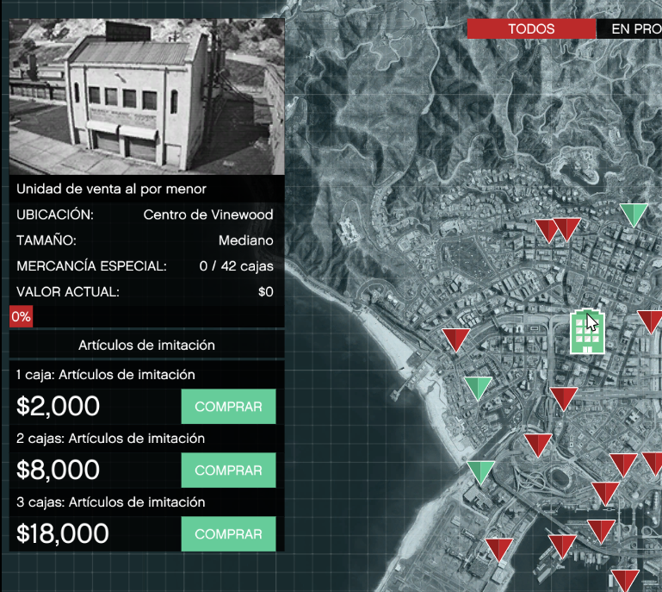This screenshot has height=592, width=662.
Task: Select the TODOS filter tab
Action: point(531,28)
